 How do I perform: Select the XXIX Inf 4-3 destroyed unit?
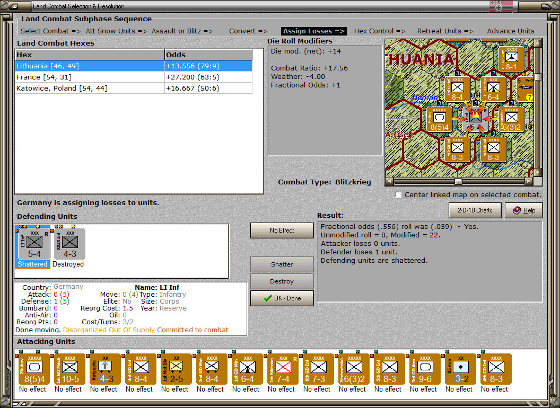tap(69, 244)
